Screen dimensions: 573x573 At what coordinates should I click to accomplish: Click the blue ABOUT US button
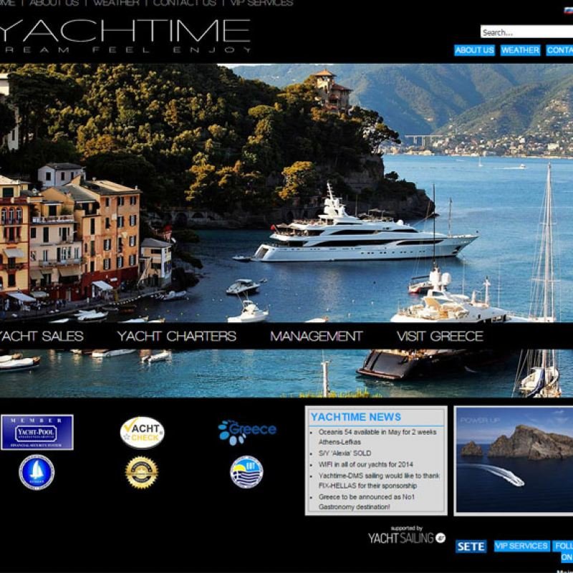click(474, 50)
